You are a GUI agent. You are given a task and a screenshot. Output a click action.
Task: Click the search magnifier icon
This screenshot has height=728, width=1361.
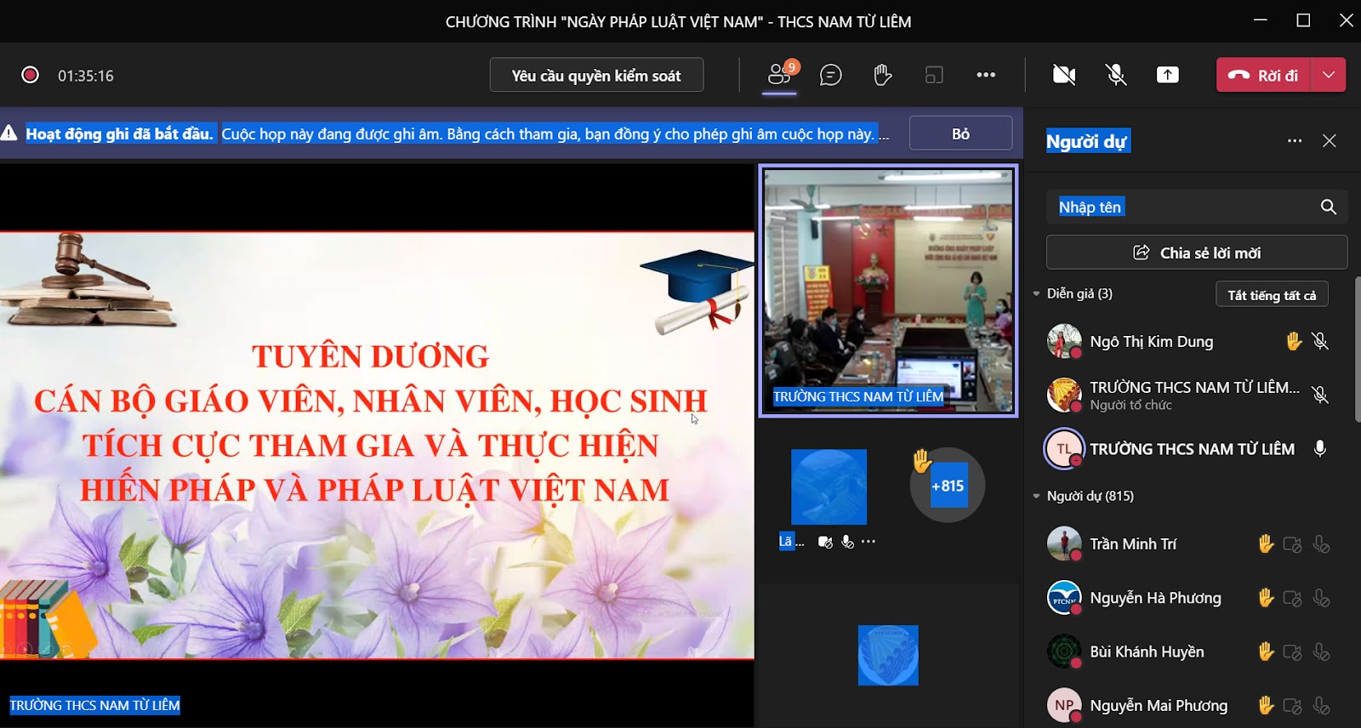[1328, 207]
